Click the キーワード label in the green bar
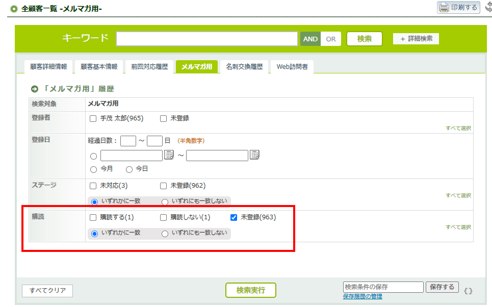 85,38
